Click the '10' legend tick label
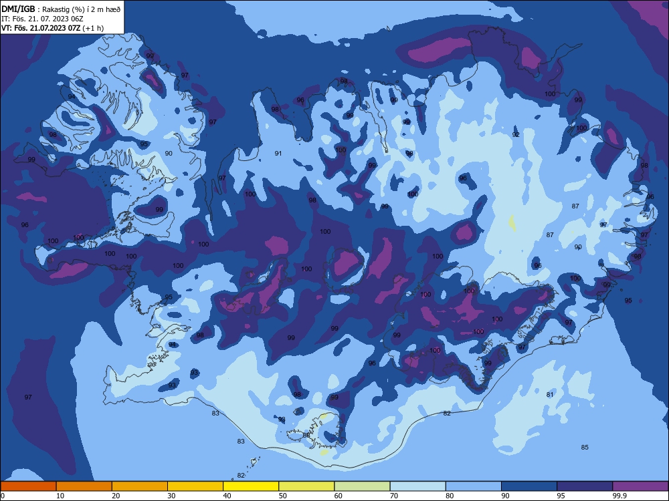 [60, 496]
